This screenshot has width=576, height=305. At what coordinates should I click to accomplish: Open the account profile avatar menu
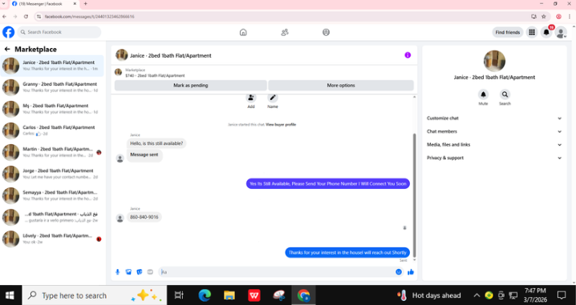tap(561, 32)
